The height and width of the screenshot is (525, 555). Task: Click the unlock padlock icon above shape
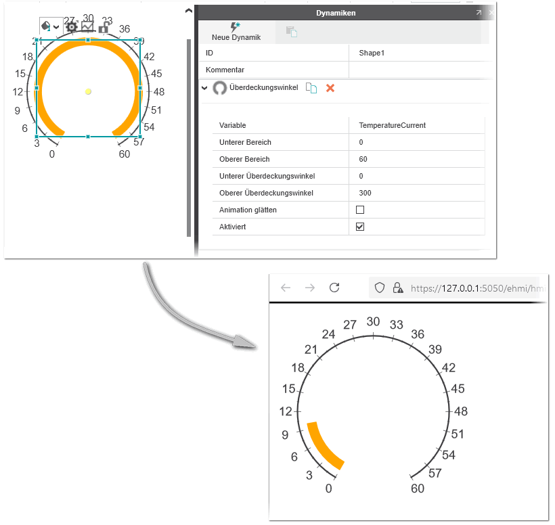(x=104, y=27)
